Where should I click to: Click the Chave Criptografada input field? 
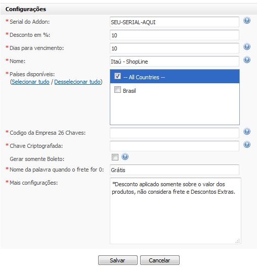pos(175,146)
